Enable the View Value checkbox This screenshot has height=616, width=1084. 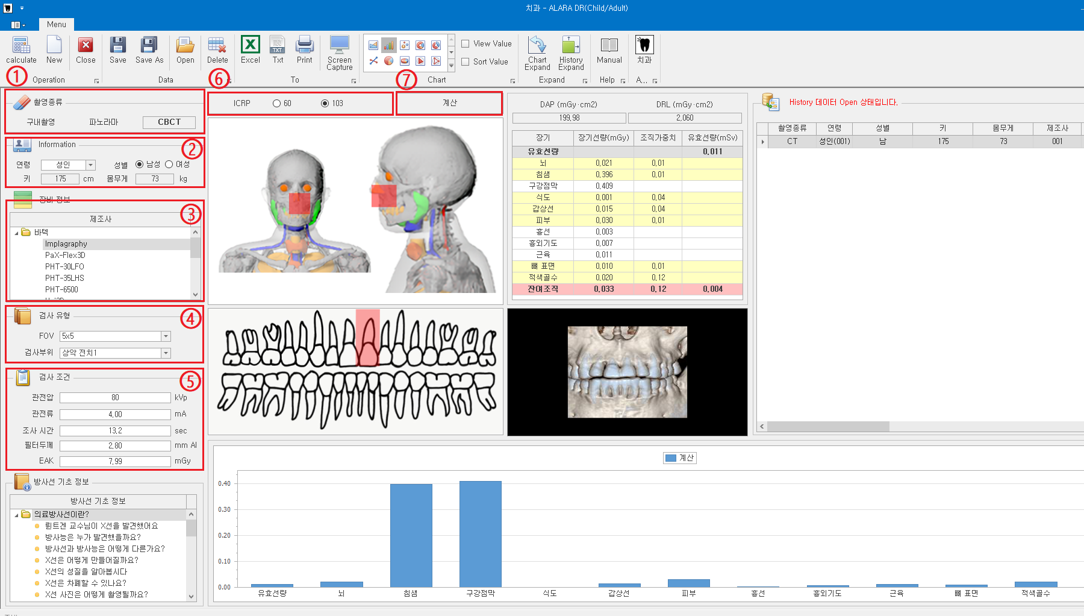[466, 43]
